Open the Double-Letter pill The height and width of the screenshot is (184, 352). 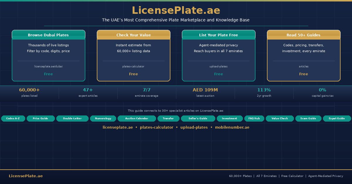click(72, 118)
